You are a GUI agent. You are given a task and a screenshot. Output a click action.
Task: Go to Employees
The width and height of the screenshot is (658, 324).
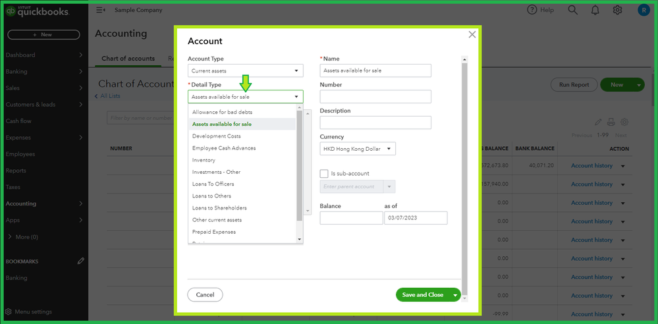20,154
